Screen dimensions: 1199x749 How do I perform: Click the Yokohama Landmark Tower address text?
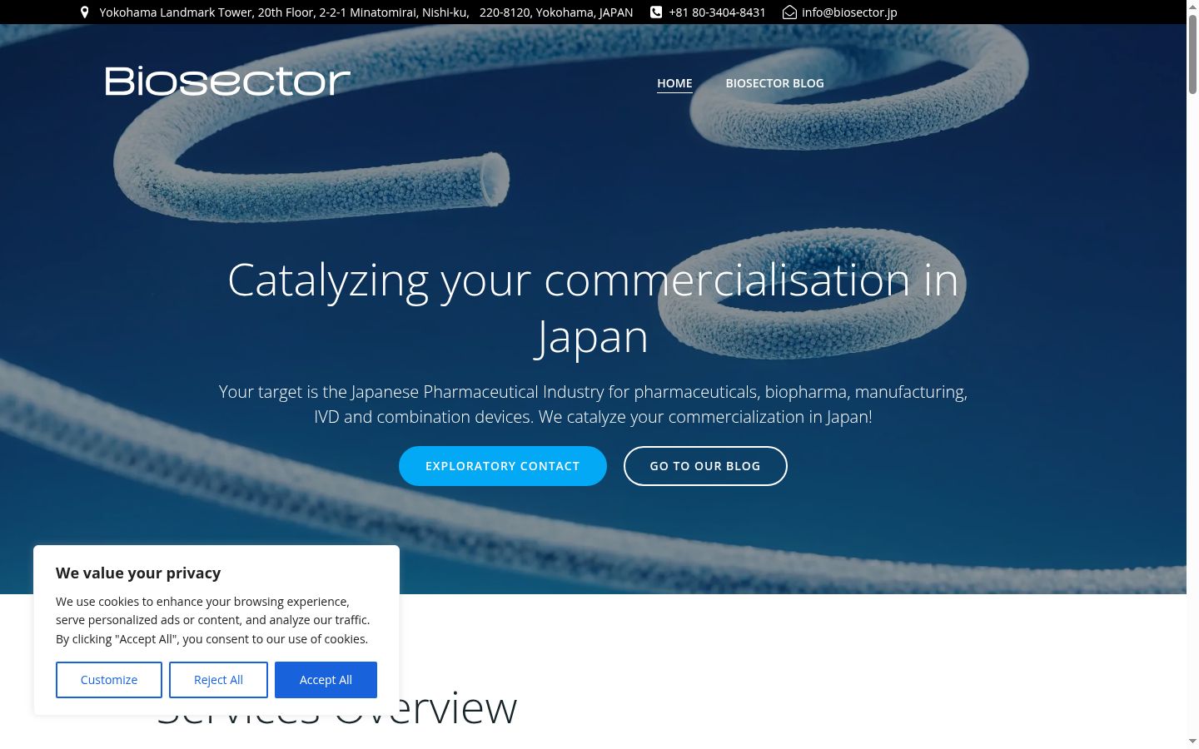366,12
